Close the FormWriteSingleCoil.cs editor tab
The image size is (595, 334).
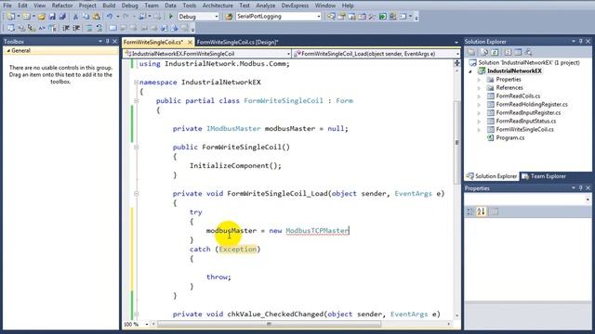pyautogui.click(x=190, y=42)
